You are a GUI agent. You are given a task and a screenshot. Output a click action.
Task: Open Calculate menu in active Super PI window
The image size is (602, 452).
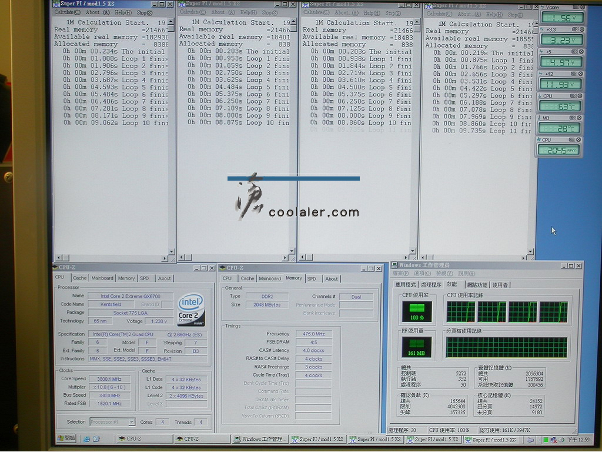(x=67, y=12)
